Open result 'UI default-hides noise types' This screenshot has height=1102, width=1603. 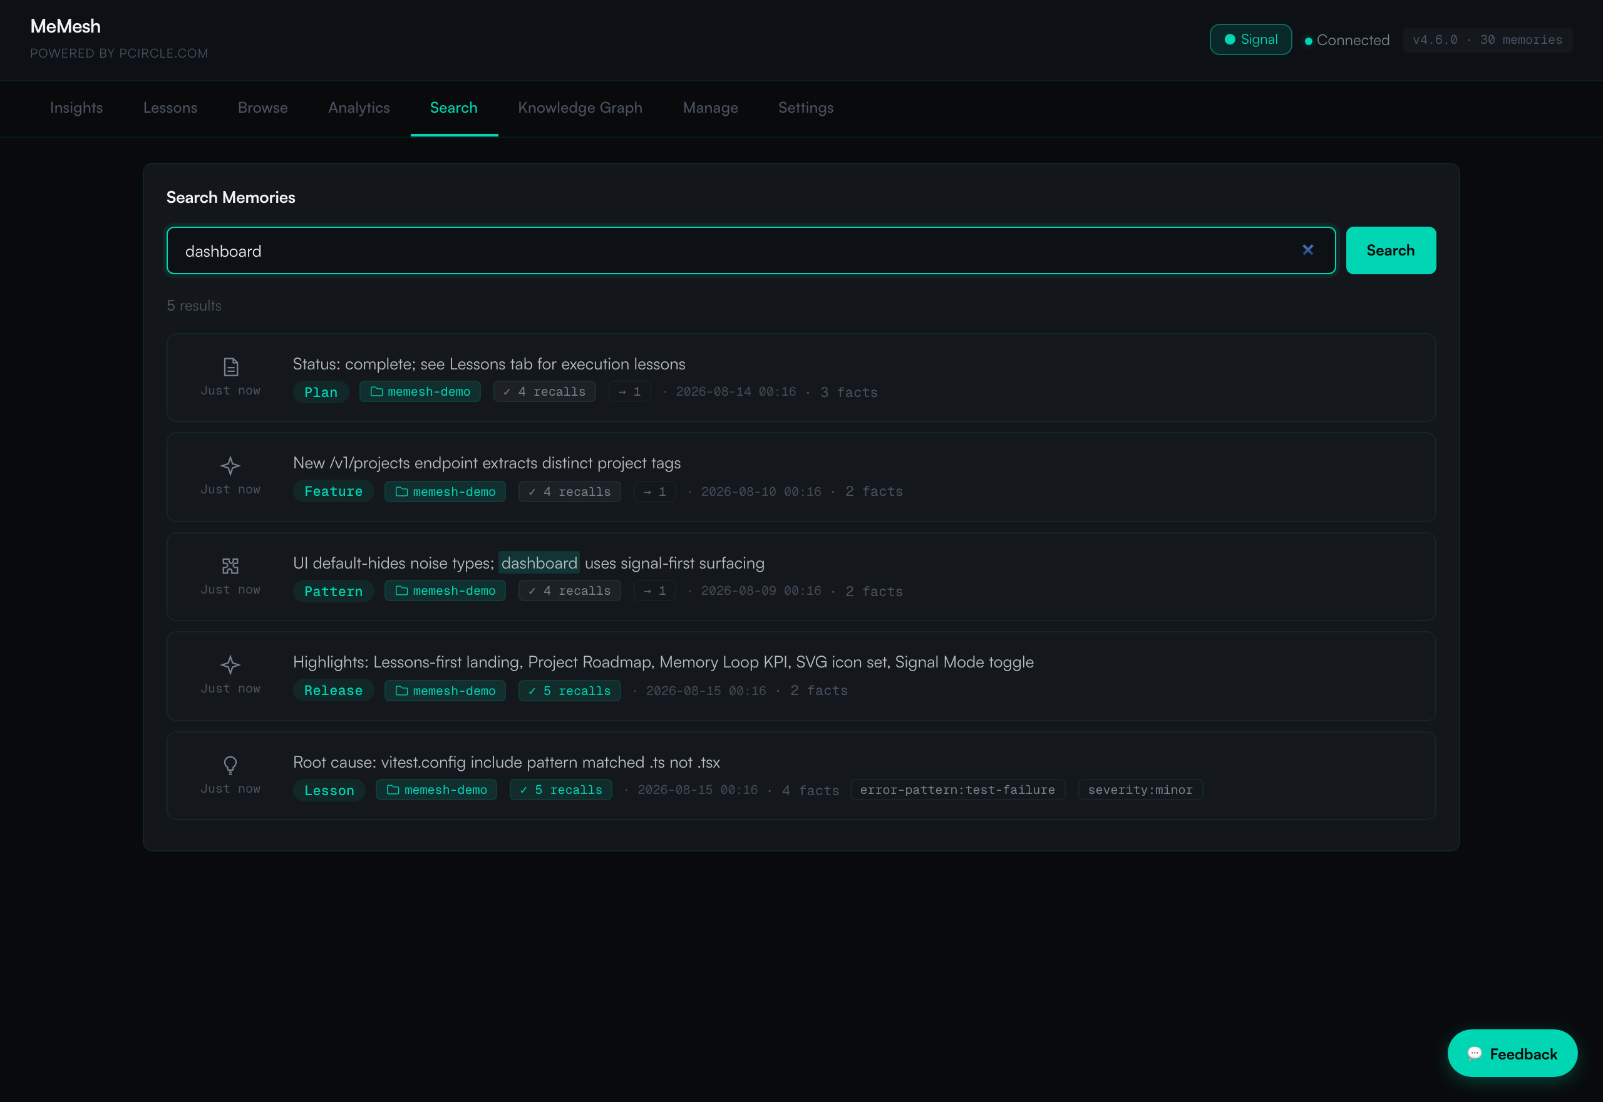801,577
